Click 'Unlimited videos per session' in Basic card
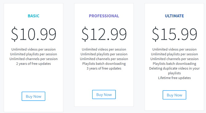Viewport: 206px width, 113px height. 34,50
